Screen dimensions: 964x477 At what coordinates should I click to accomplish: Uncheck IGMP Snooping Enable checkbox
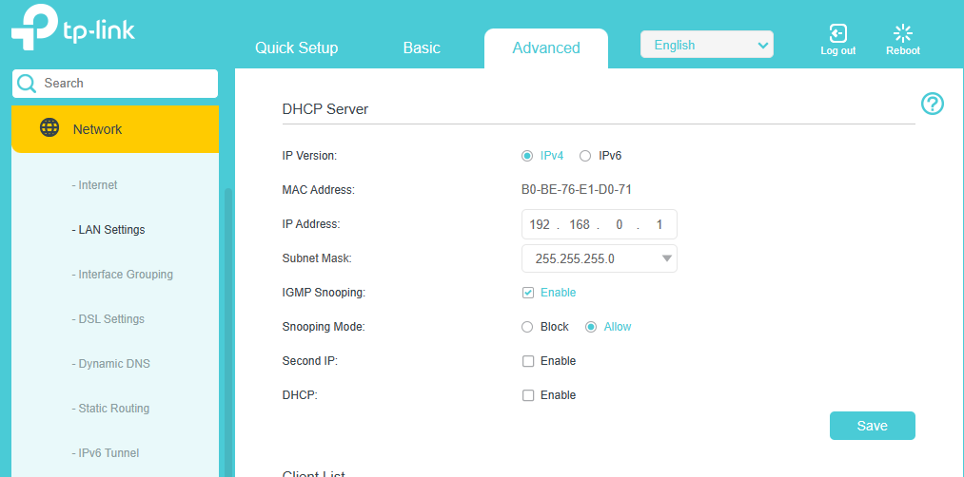(x=528, y=293)
